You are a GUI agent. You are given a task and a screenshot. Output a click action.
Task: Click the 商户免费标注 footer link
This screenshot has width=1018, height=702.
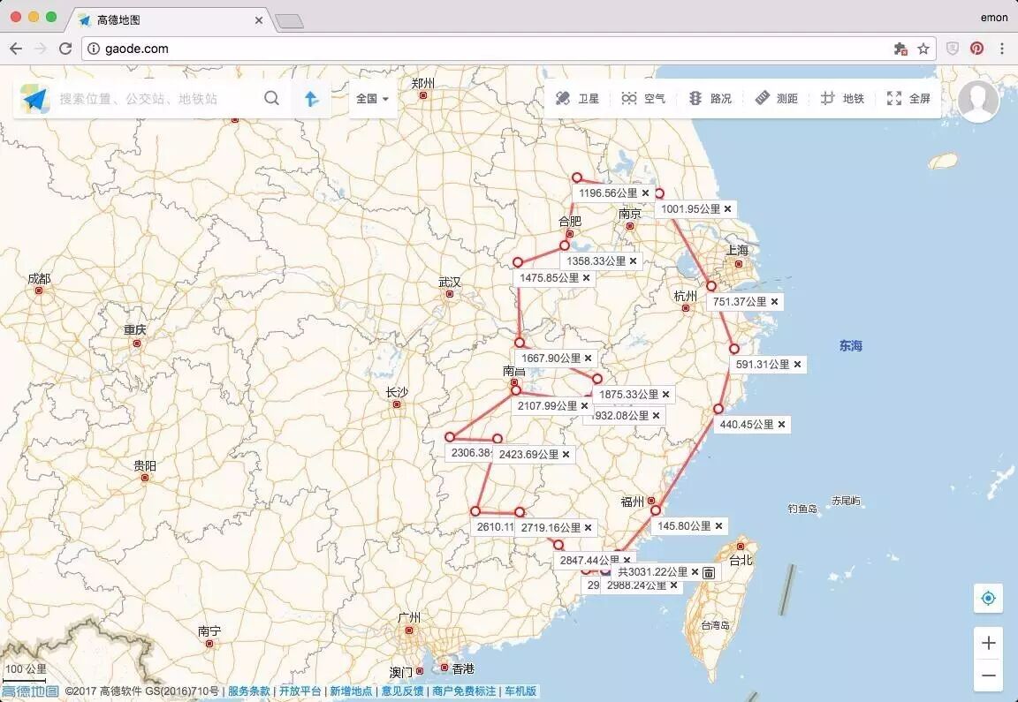(464, 691)
